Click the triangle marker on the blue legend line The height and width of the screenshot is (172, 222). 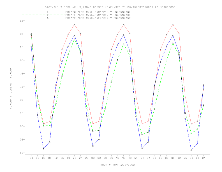pos(48,18)
